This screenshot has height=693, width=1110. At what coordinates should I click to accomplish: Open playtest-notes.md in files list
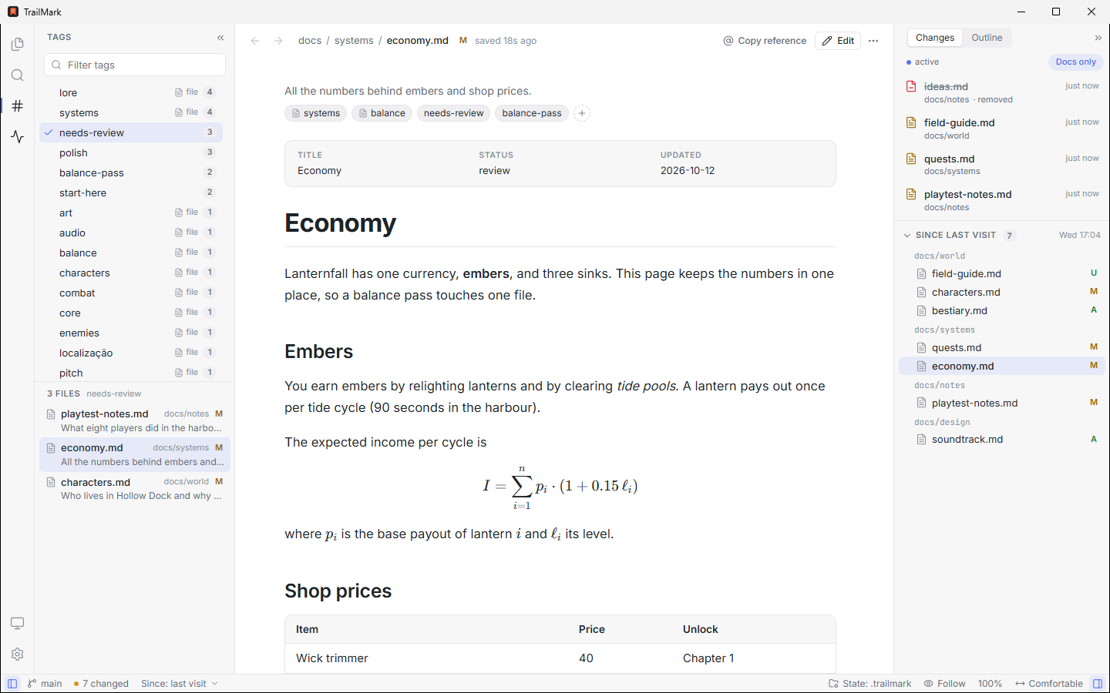click(x=135, y=420)
